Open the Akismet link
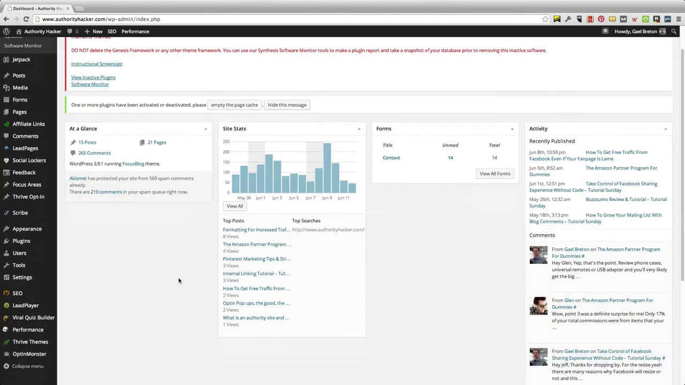 click(x=78, y=179)
